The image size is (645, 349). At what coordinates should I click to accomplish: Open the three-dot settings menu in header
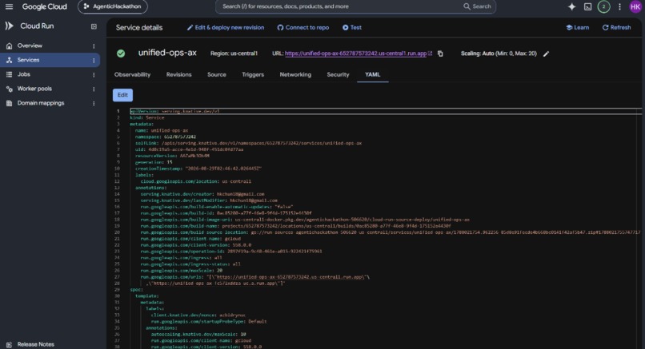pos(619,6)
